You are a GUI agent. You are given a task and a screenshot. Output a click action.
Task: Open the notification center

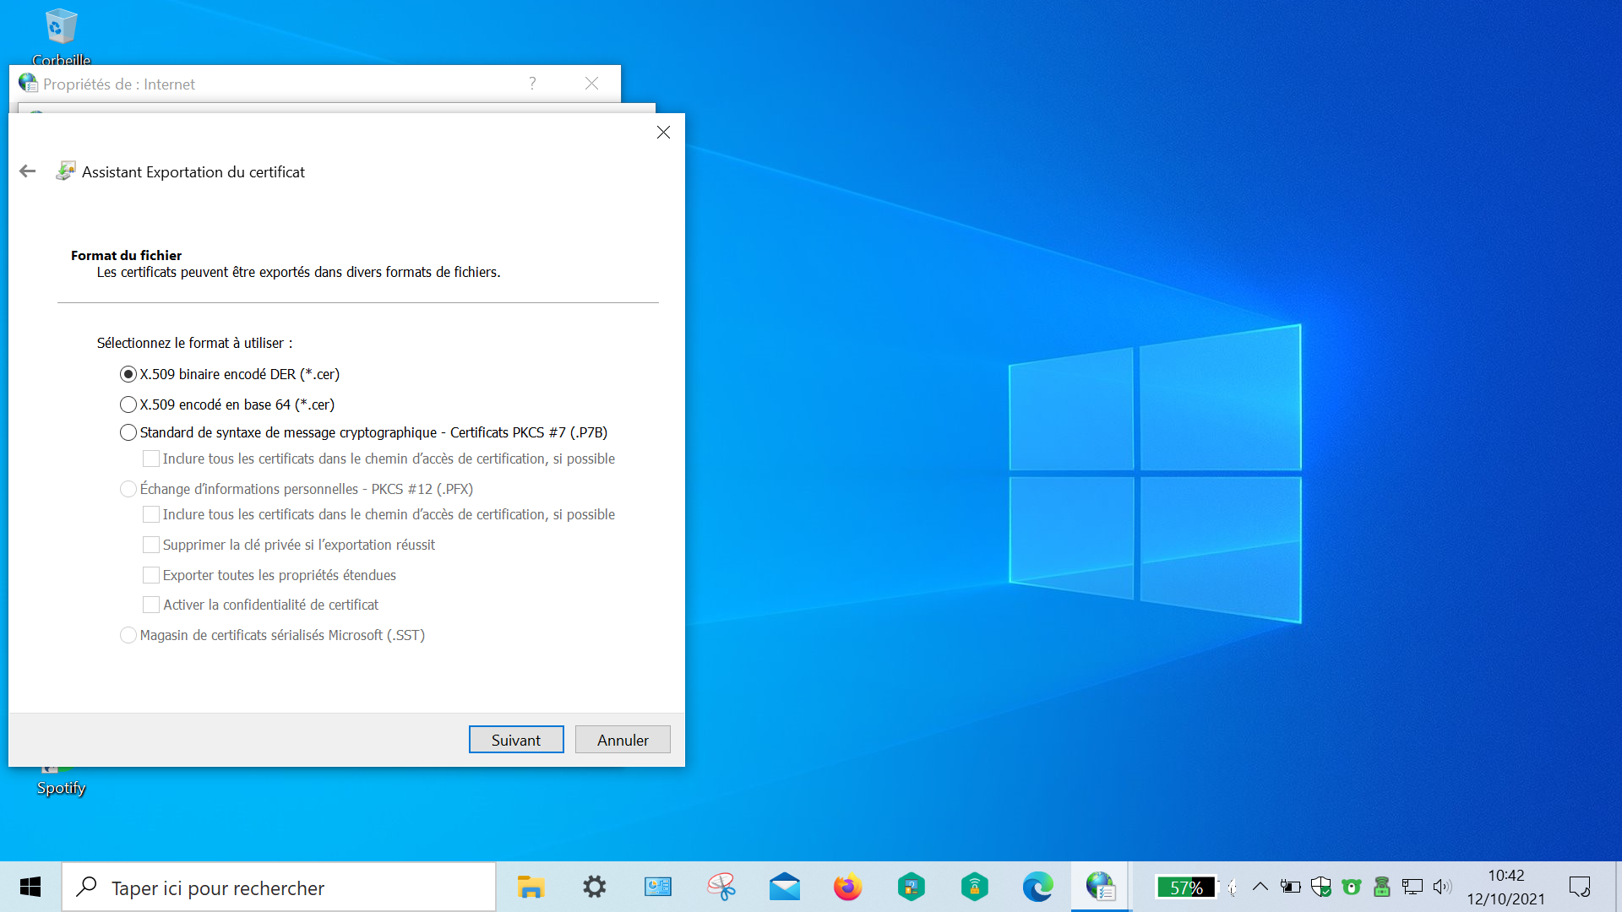pyautogui.click(x=1579, y=887)
